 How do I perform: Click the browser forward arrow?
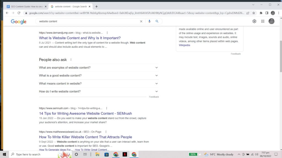coord(13,13)
